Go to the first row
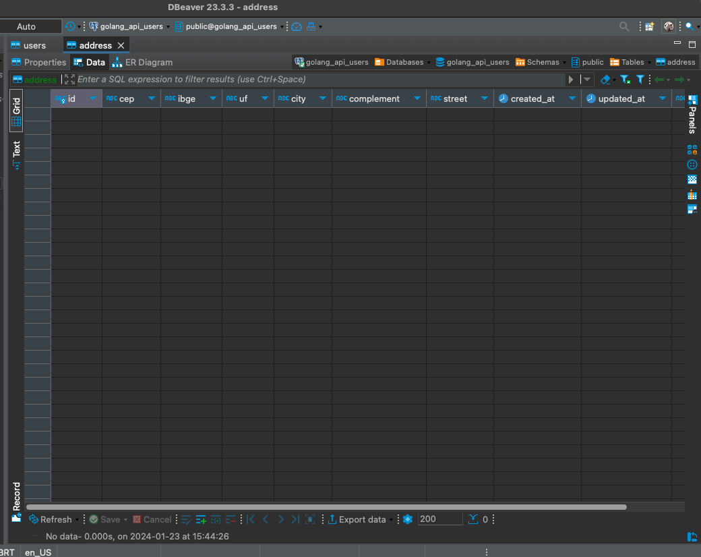This screenshot has width=701, height=557. tap(251, 519)
